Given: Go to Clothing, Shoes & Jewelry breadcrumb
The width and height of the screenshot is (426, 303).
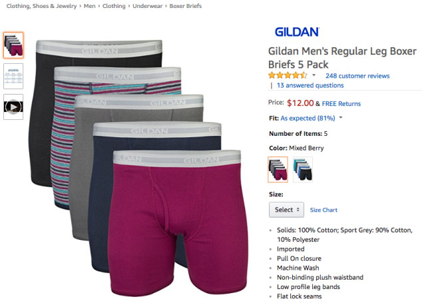Looking at the screenshot, I should (x=41, y=6).
